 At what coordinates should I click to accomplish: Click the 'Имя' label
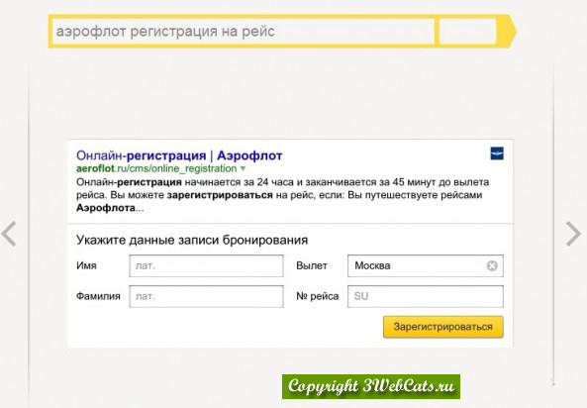[x=86, y=265]
